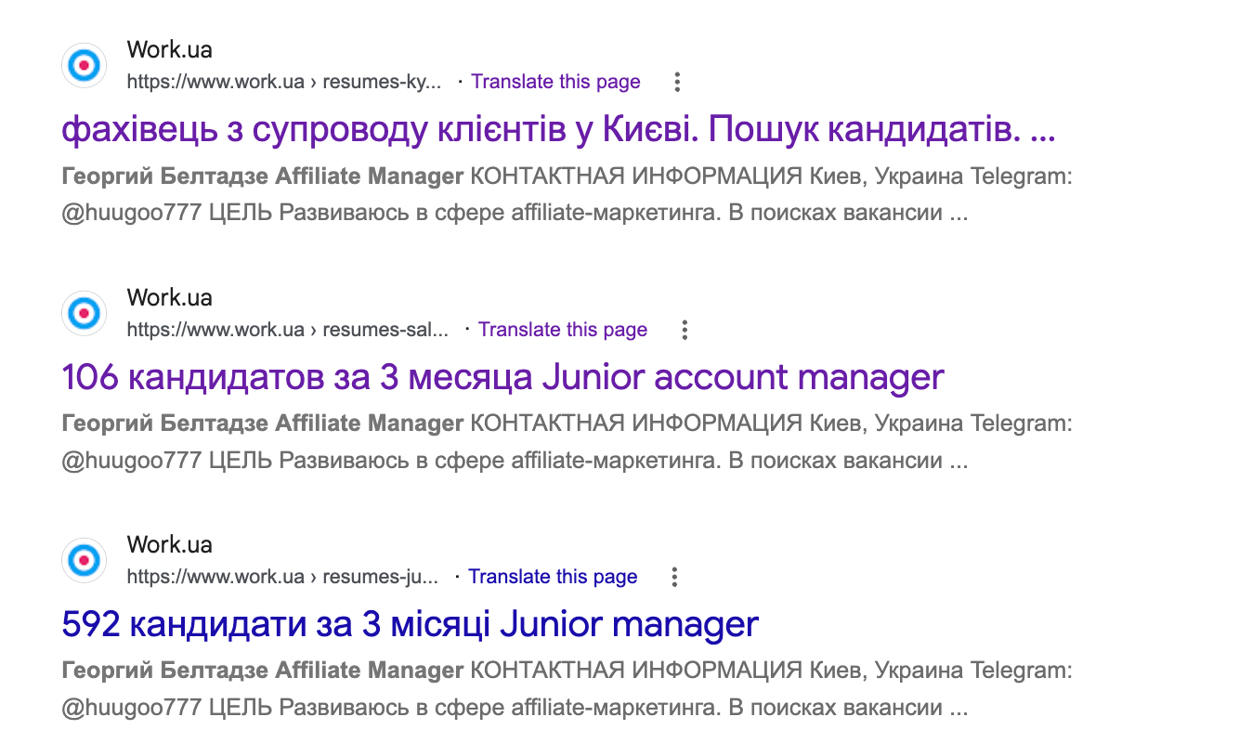The height and width of the screenshot is (743, 1252).
Task: Click URL 'https://www.work.ua › resumes-ju...'
Action: (x=282, y=577)
